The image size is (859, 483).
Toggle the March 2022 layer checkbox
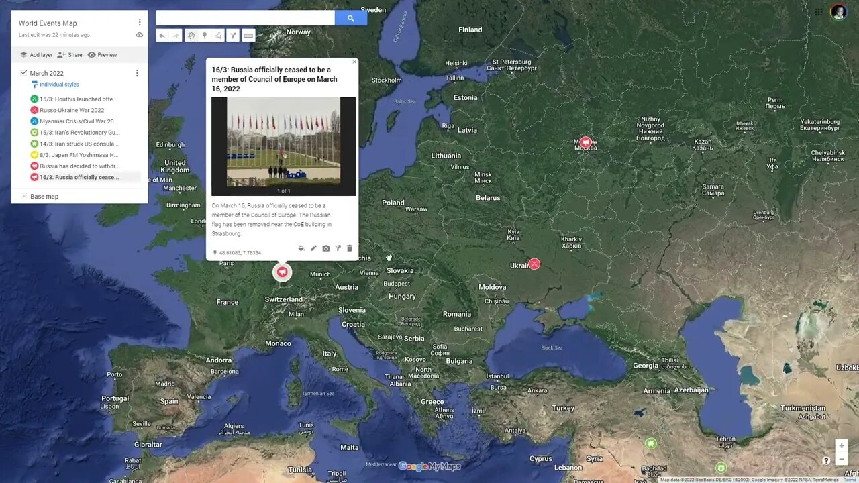tap(23, 73)
